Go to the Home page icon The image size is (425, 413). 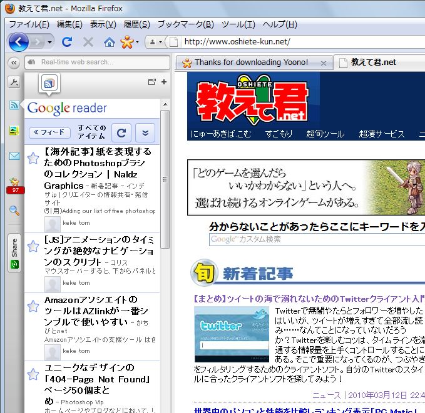click(110, 42)
